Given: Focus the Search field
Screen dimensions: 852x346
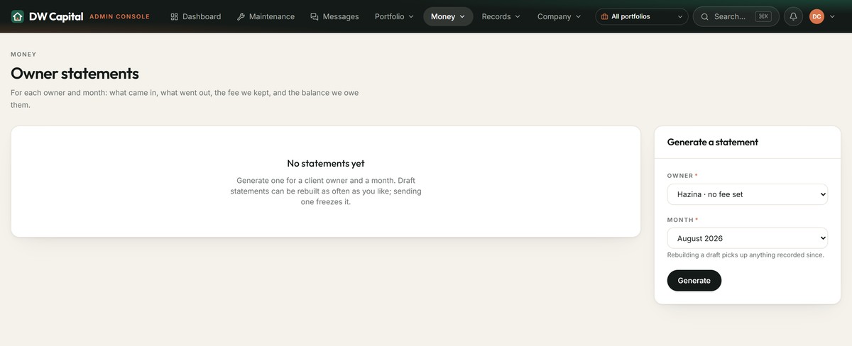Looking at the screenshot, I should coord(736,16).
